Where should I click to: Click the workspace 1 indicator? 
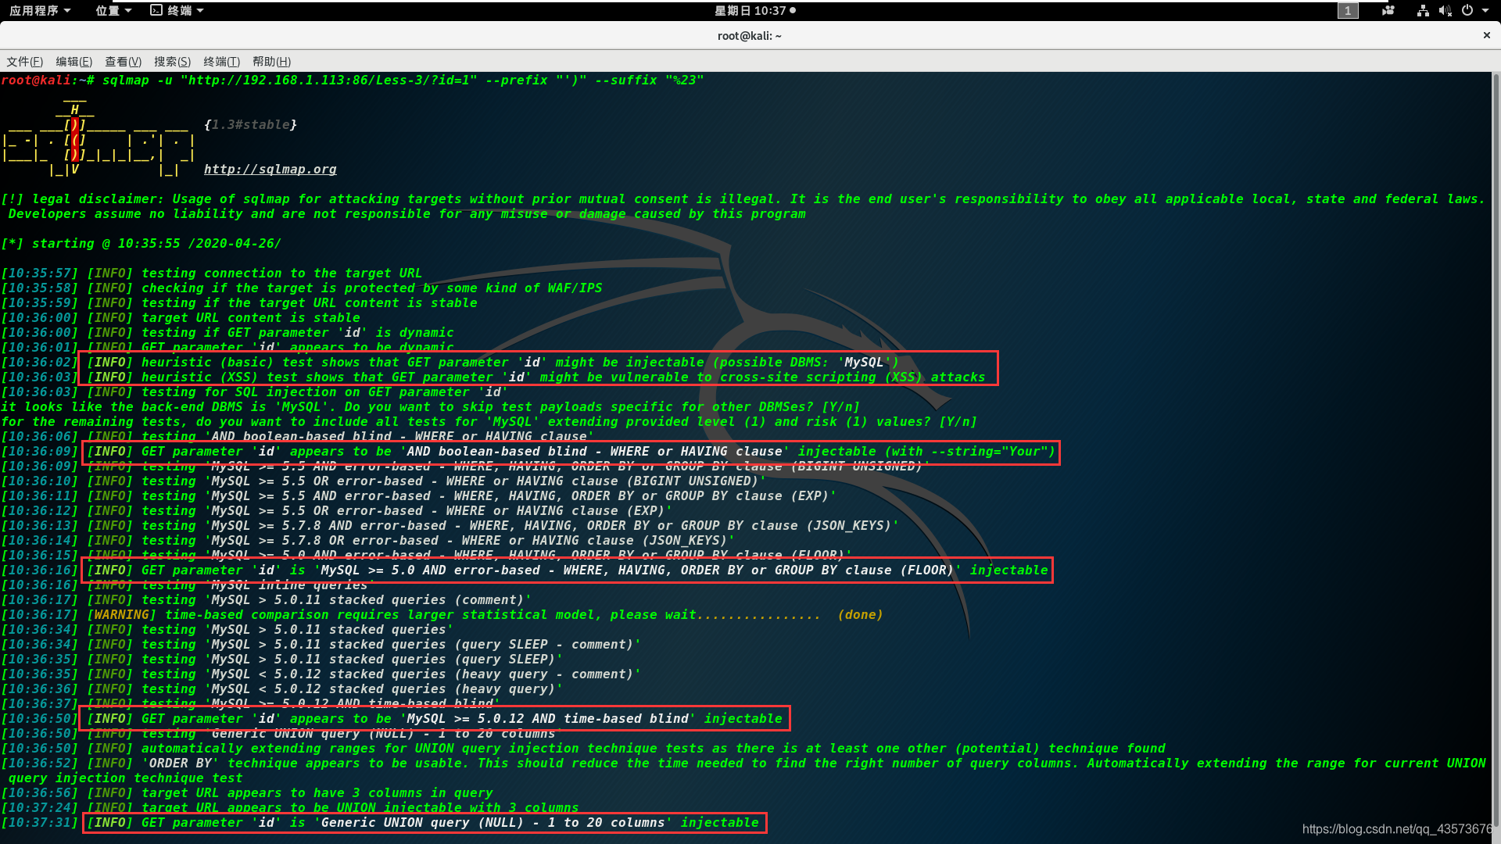point(1348,10)
